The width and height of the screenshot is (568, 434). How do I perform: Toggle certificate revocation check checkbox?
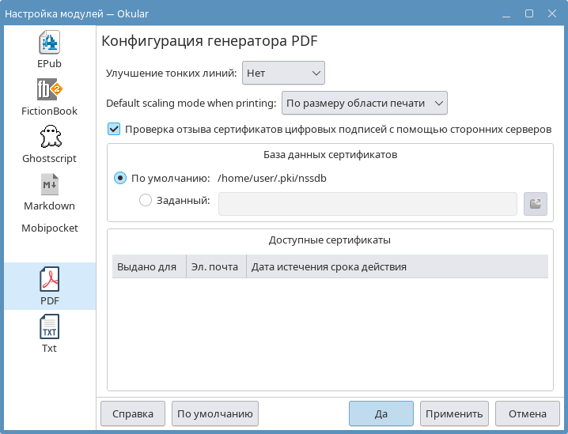tap(114, 129)
